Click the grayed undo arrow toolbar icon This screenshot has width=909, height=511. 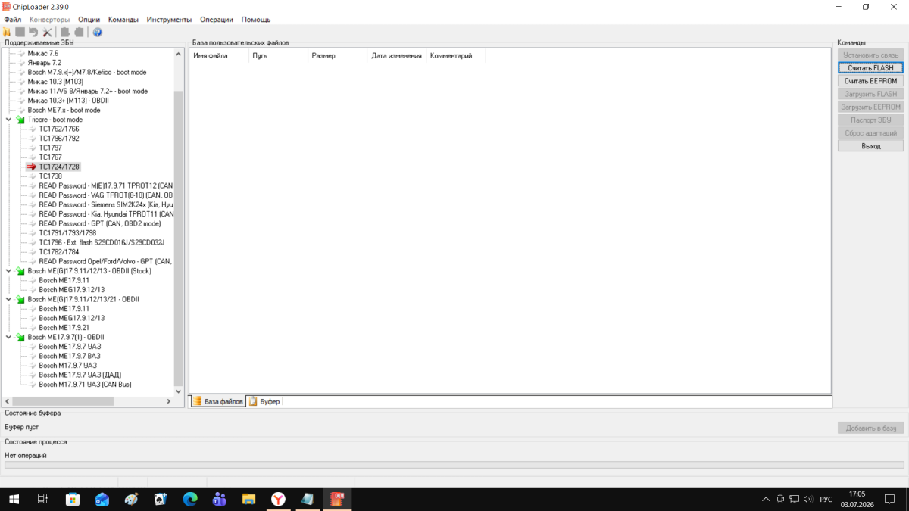tap(33, 32)
